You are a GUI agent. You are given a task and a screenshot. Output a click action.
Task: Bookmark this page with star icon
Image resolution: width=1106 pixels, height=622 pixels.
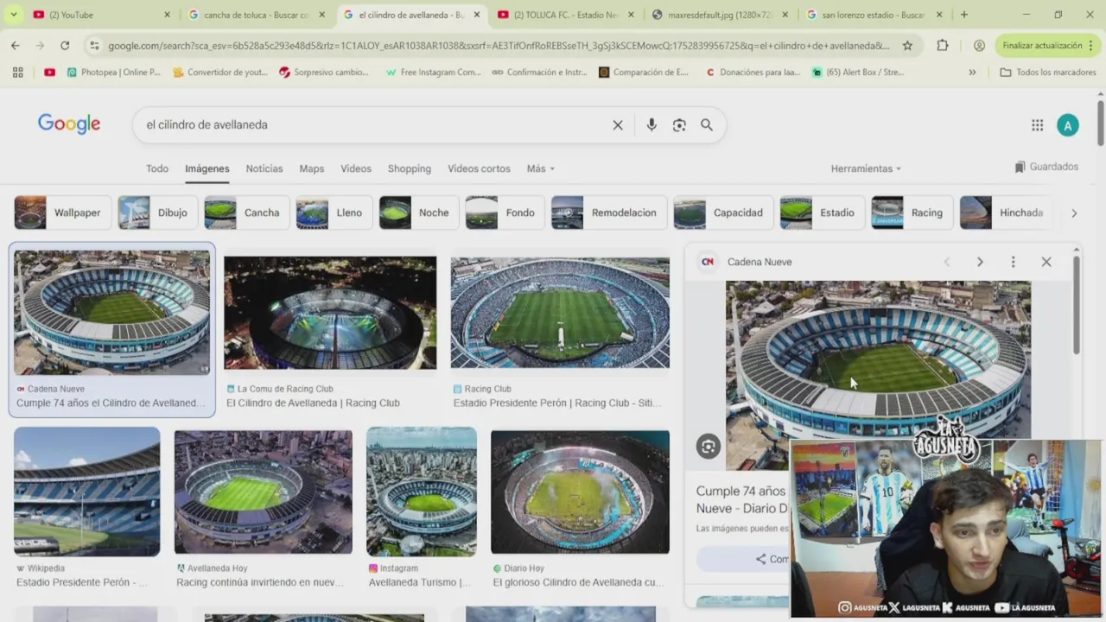click(x=907, y=45)
